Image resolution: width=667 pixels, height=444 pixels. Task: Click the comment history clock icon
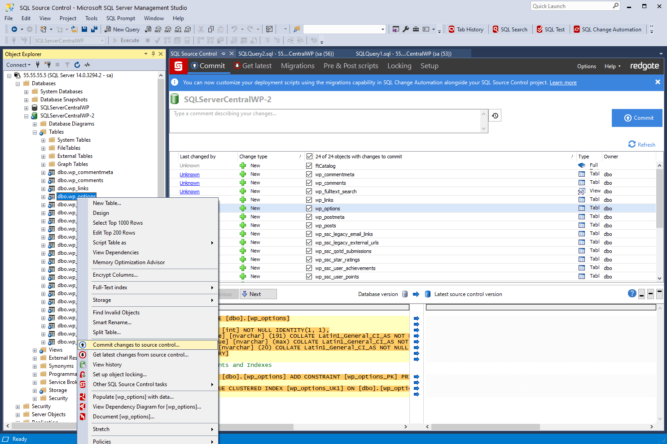(495, 115)
